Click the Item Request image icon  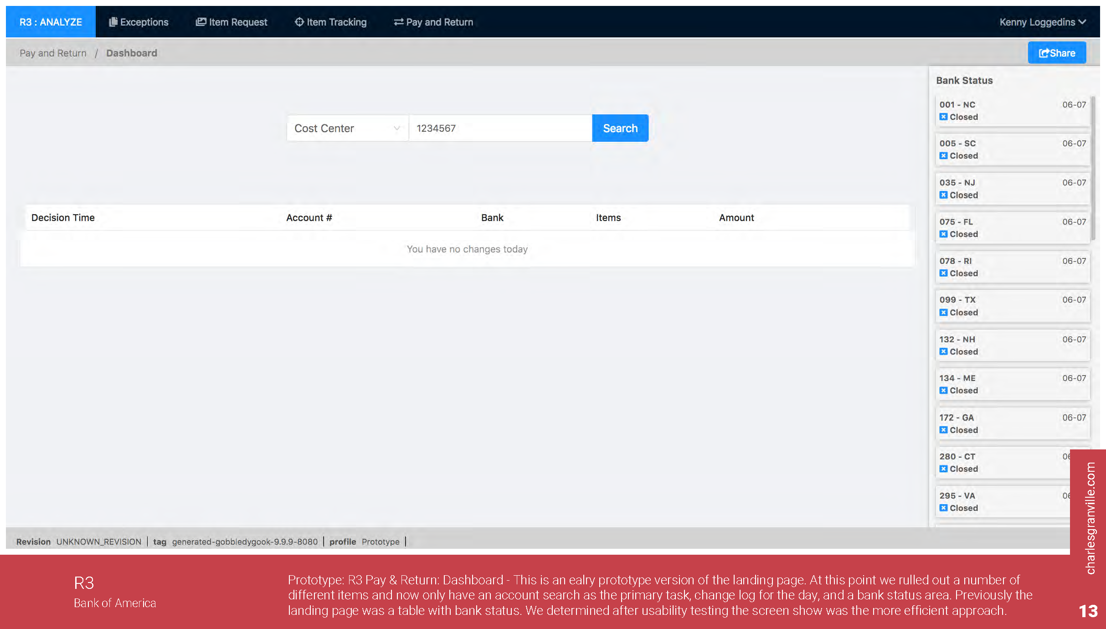(x=201, y=22)
